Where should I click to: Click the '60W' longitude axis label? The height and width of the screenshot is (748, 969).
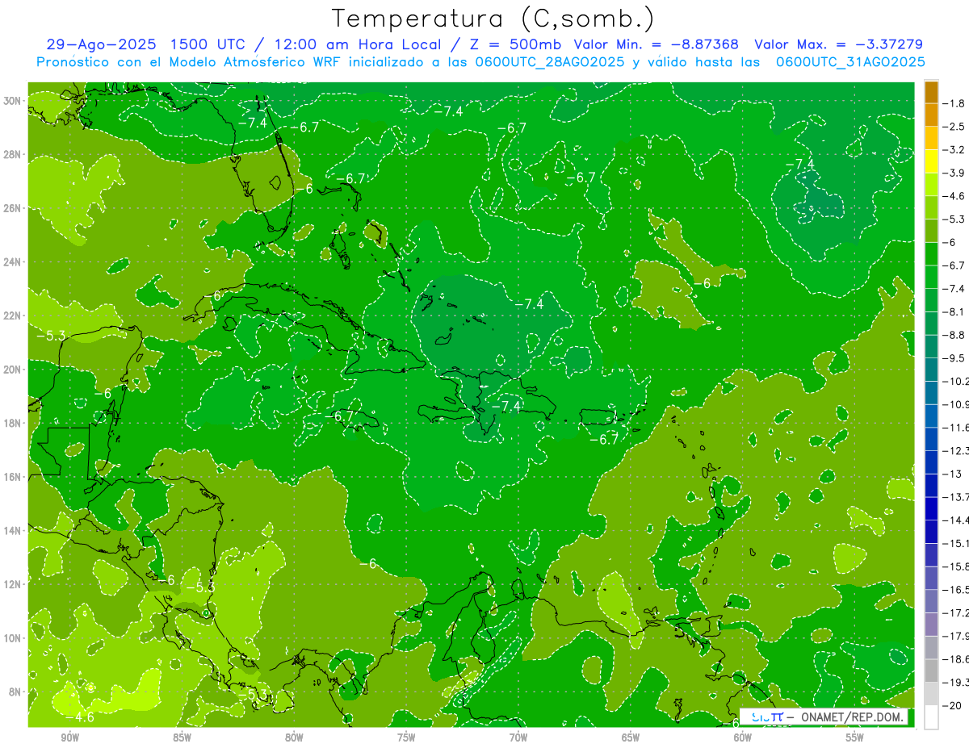(x=743, y=737)
